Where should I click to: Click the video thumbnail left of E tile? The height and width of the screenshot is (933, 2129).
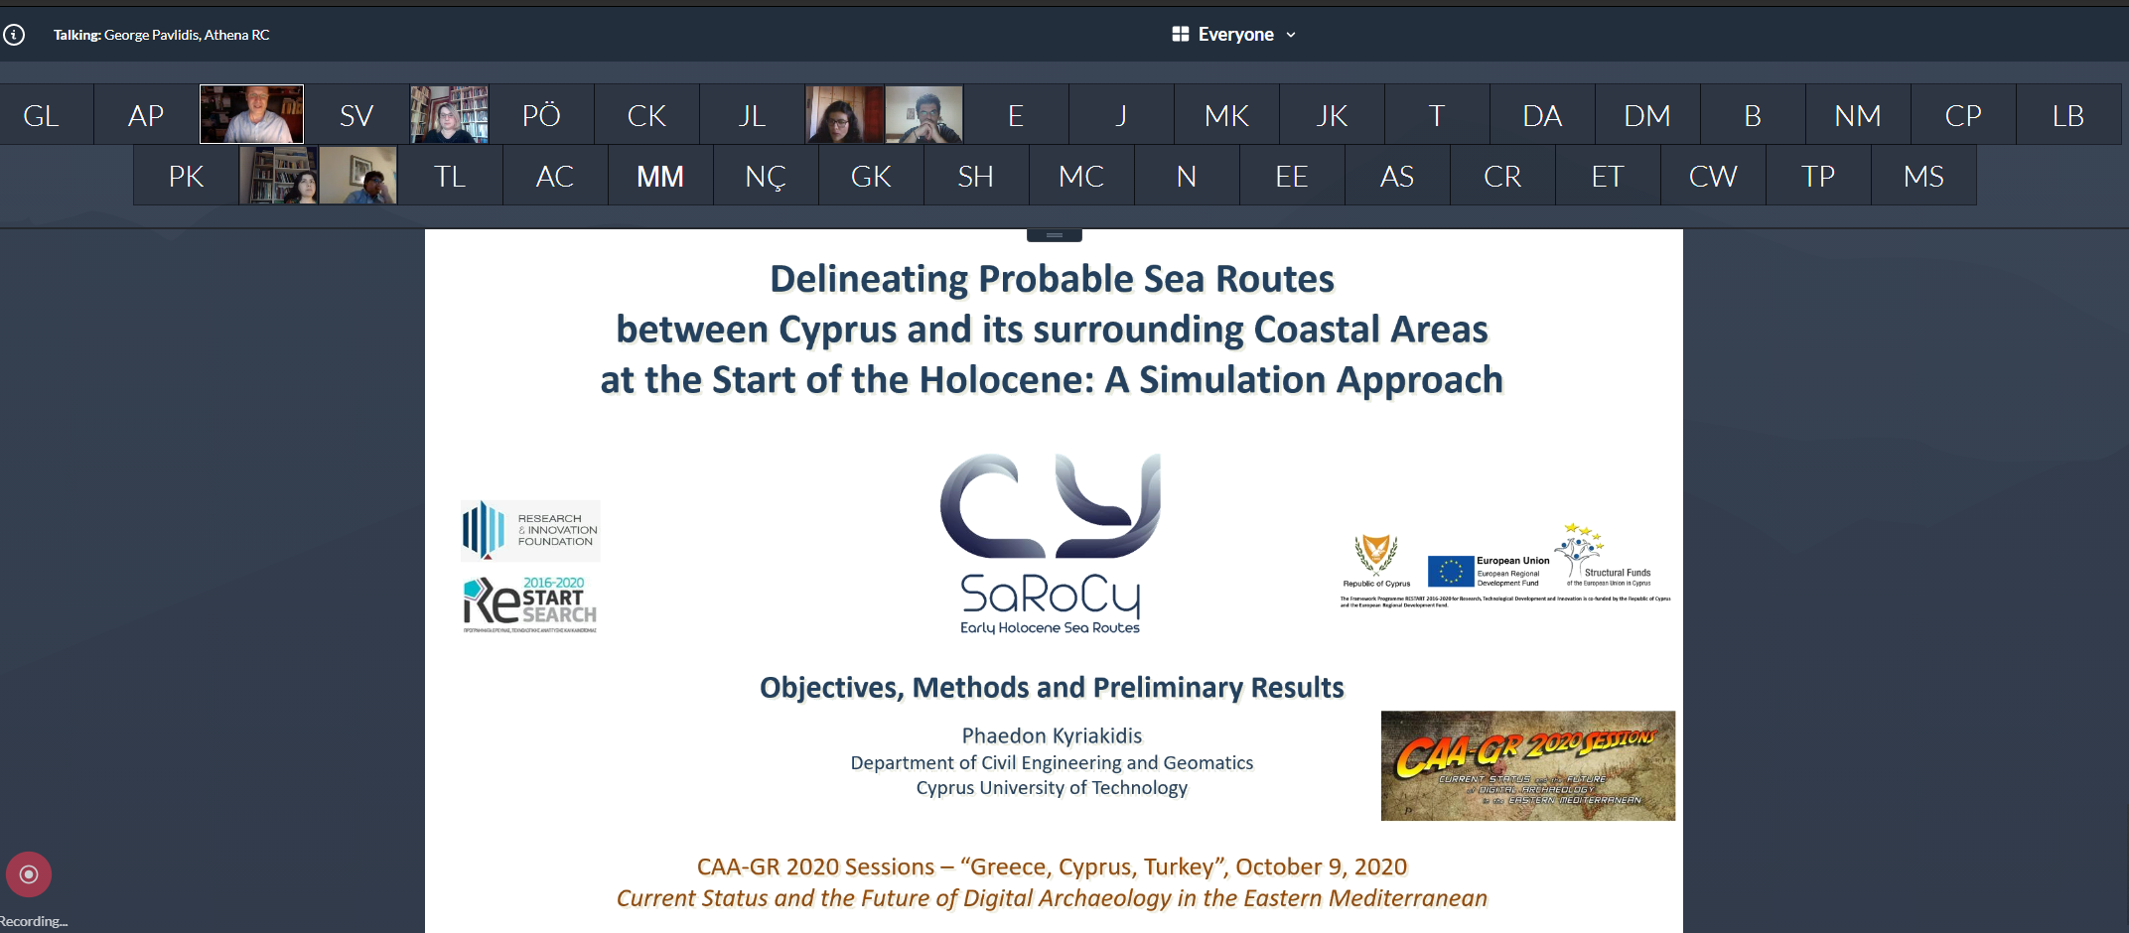click(x=924, y=114)
